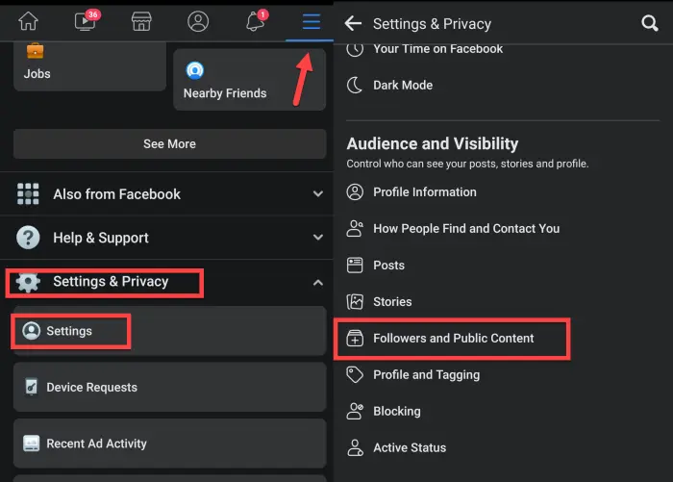Open the hamburger menu tab
Viewport: 673px width, 482px height.
click(x=311, y=21)
